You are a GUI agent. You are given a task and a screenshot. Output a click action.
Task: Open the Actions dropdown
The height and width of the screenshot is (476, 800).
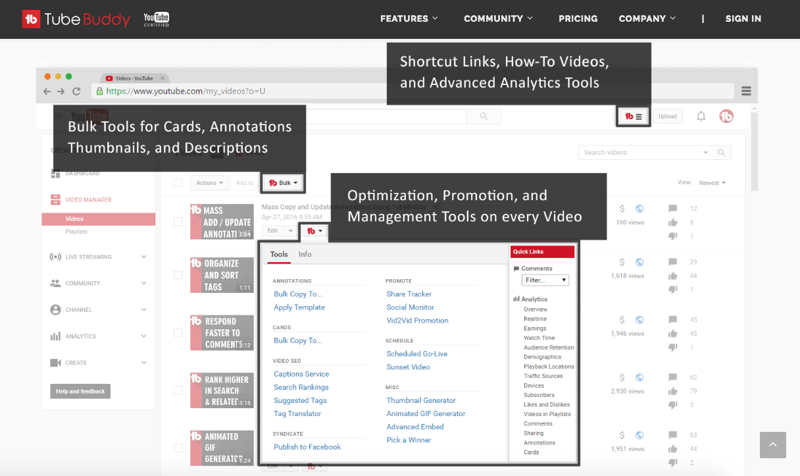coord(209,182)
